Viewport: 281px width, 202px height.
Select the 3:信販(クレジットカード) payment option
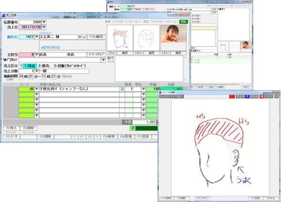(70, 65)
